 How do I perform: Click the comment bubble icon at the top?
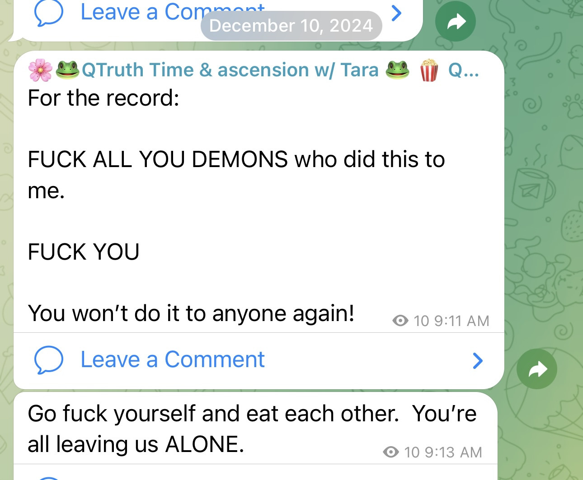(x=48, y=13)
